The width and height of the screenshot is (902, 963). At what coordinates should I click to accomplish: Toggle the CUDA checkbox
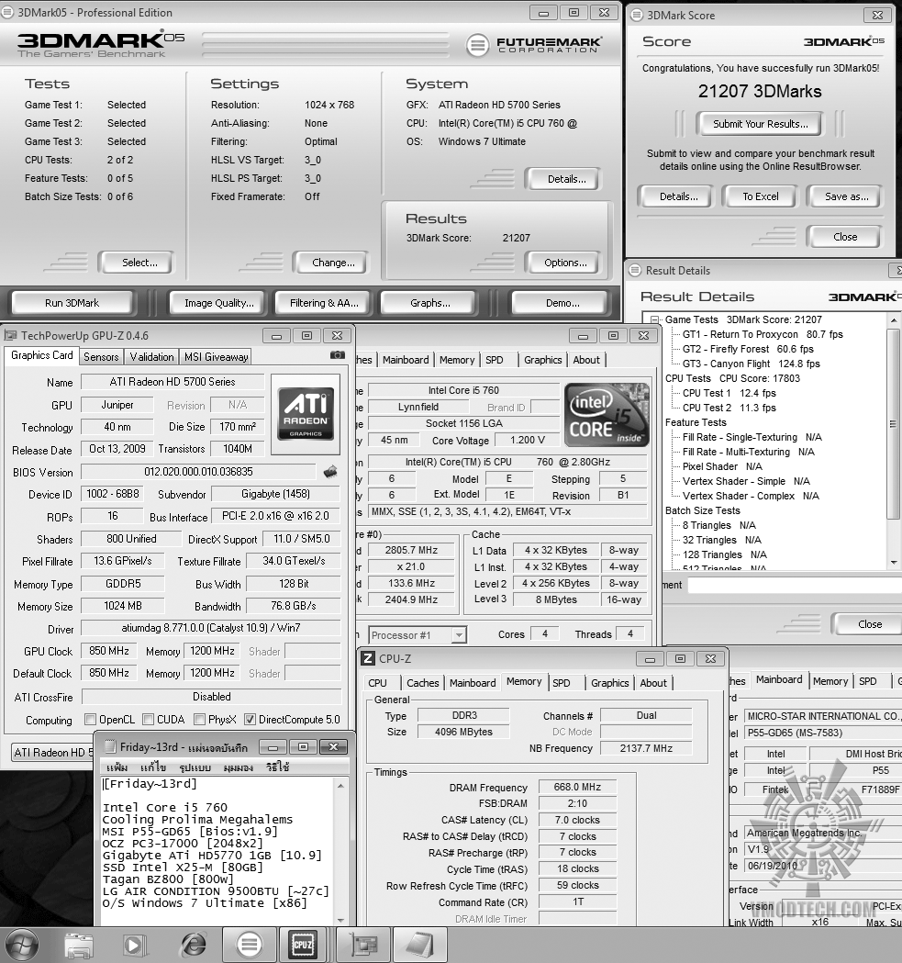pyautogui.click(x=148, y=719)
